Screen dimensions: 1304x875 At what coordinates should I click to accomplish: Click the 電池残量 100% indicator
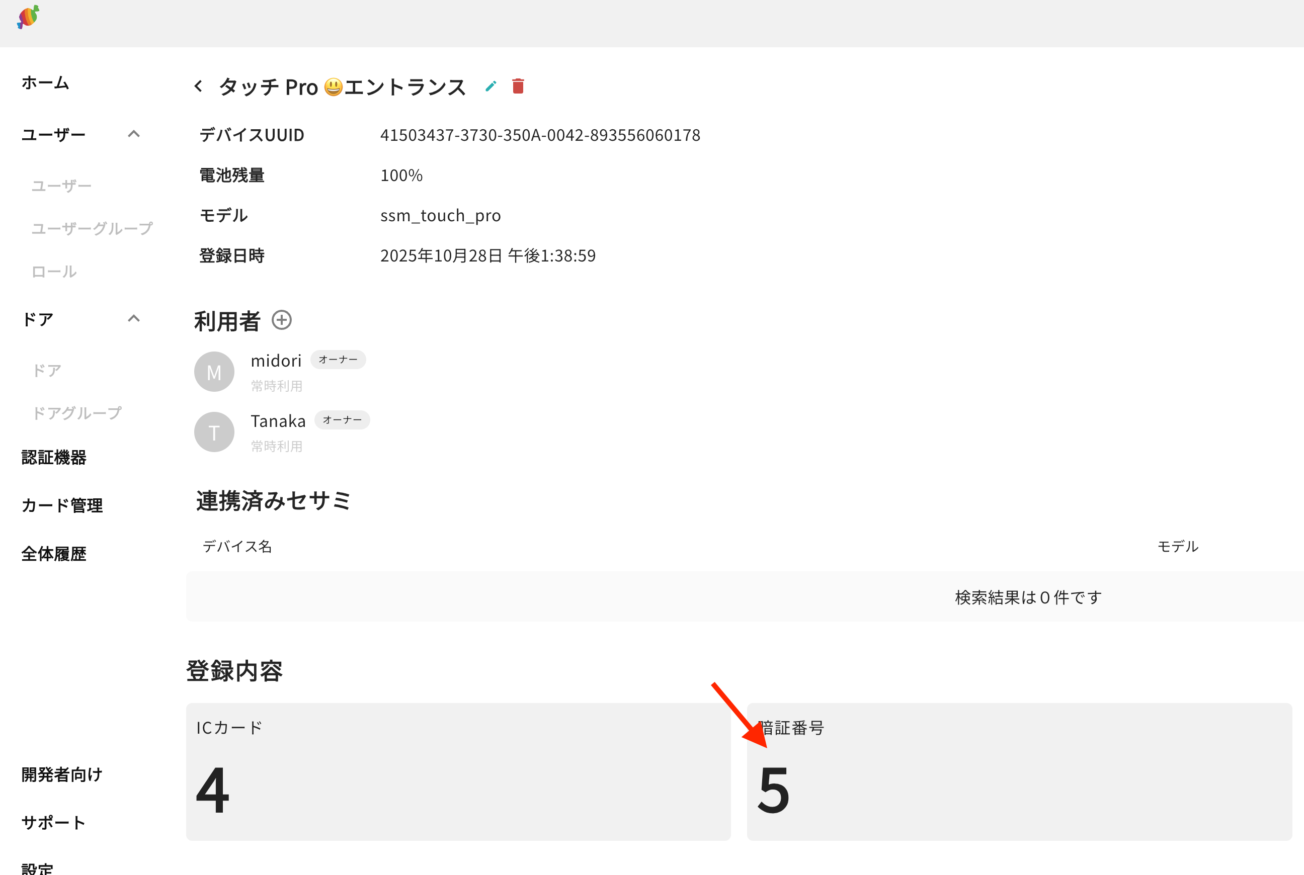pyautogui.click(x=401, y=175)
